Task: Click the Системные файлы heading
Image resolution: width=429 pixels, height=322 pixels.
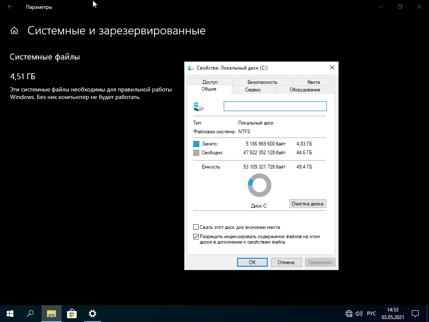Action: [45, 57]
